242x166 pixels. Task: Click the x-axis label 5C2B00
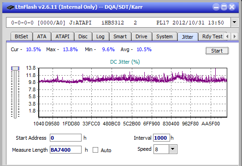click(x=132, y=124)
